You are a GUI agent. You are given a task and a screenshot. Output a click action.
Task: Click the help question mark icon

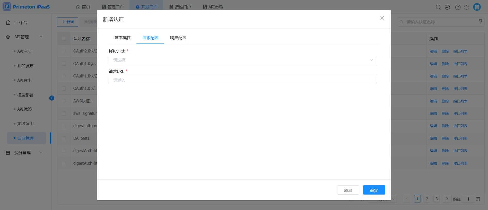tap(458, 7)
